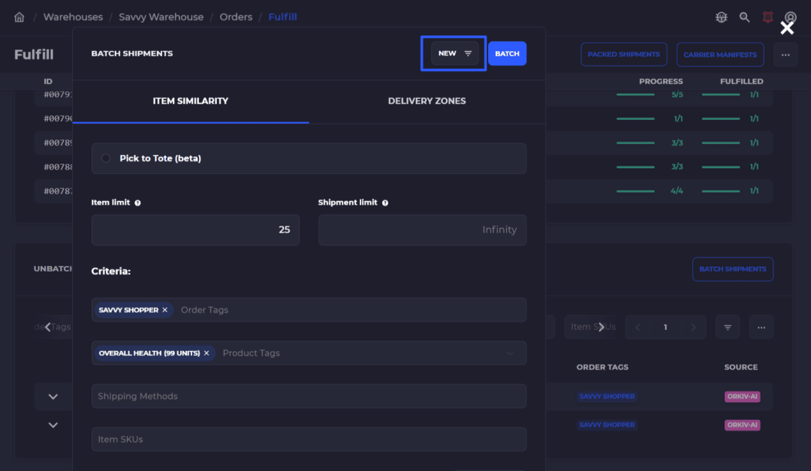The height and width of the screenshot is (471, 811).
Task: Click FULFILLED column header
Action: (741, 82)
